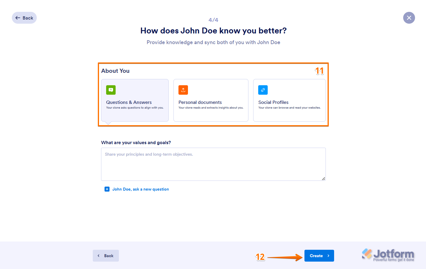Focus the values and goals text area
426x269 pixels.
[213, 164]
